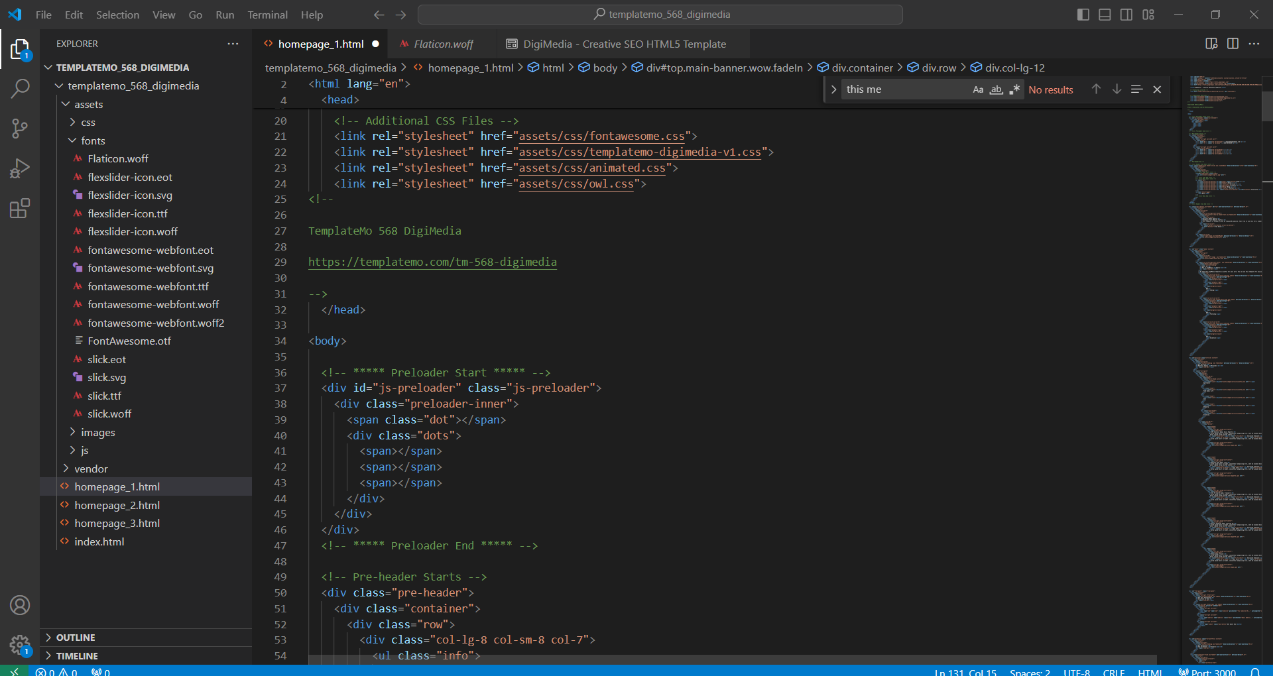Open errors and warnings count in status bar
The width and height of the screenshot is (1273, 676).
tap(56, 671)
